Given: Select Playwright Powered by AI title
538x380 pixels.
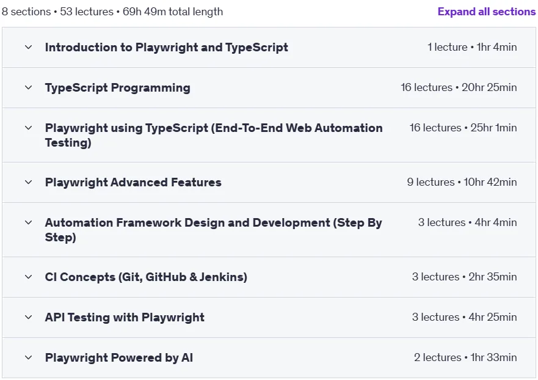Looking at the screenshot, I should click(119, 357).
